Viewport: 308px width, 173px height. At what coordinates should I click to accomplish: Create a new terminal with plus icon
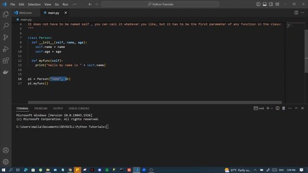tap(268, 108)
